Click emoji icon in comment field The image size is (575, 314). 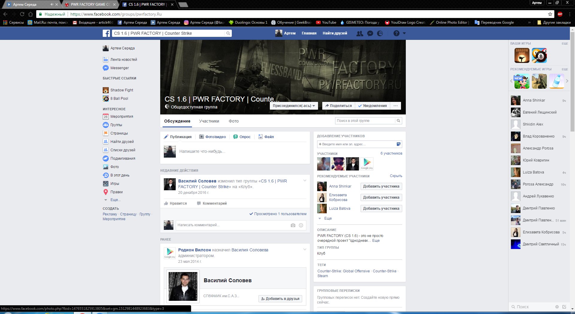[301, 225]
